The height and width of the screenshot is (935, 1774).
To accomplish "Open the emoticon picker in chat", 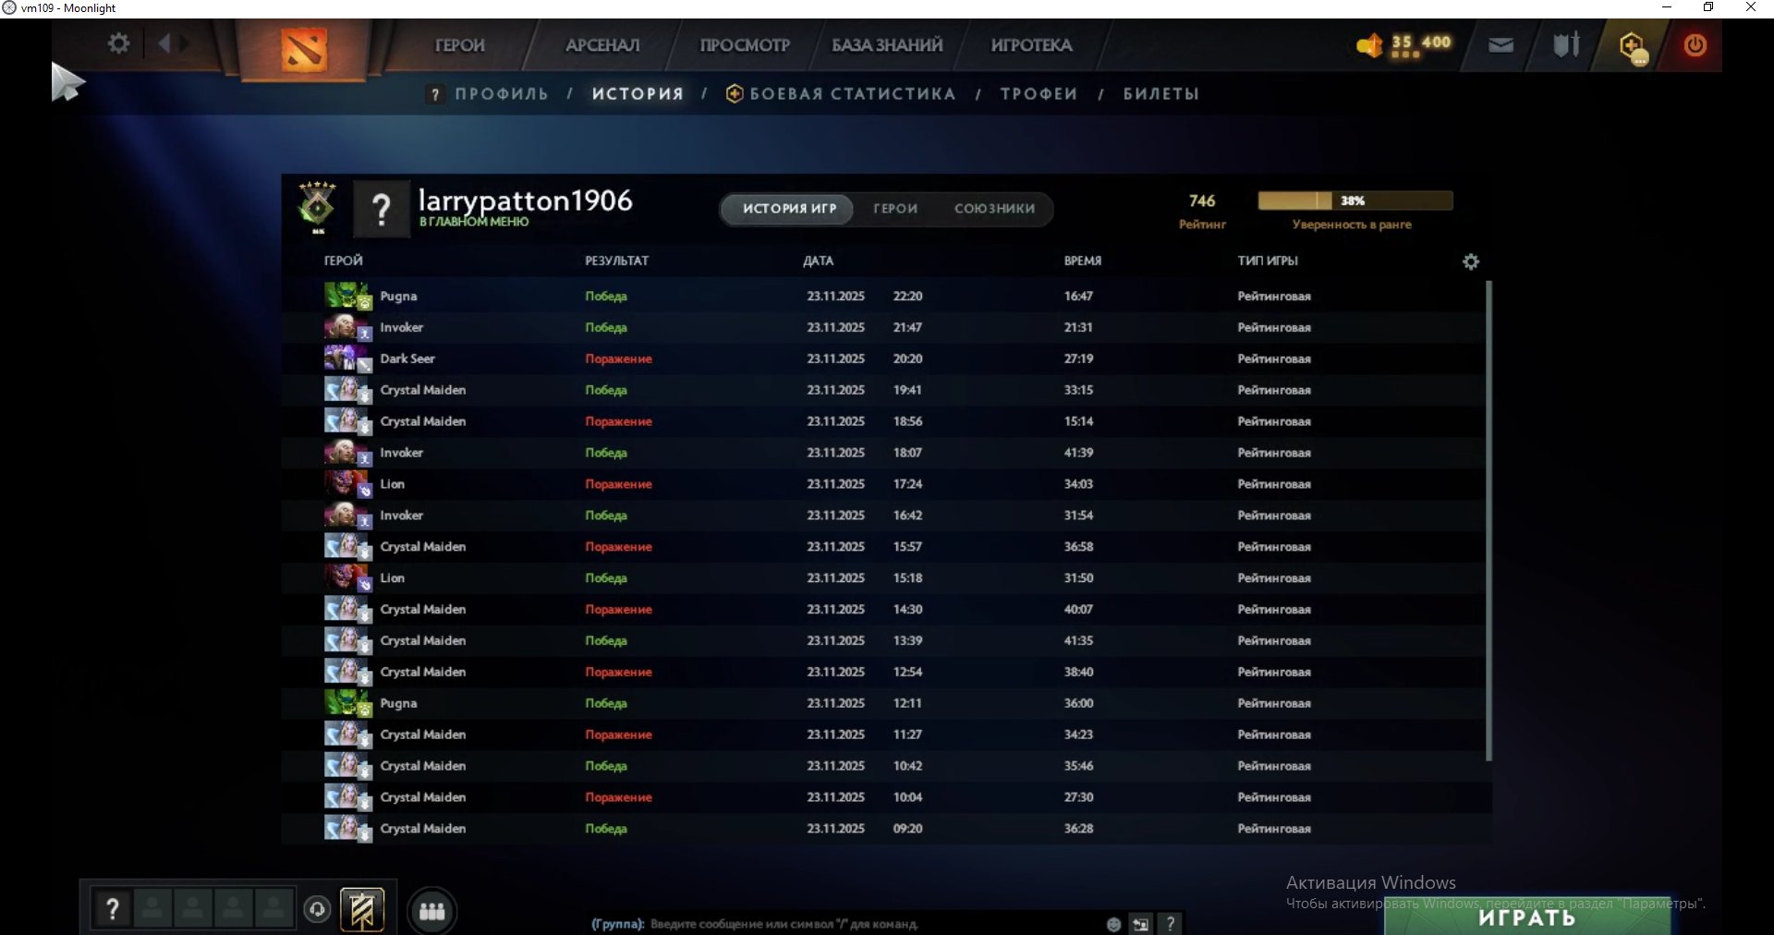I will tap(1113, 924).
